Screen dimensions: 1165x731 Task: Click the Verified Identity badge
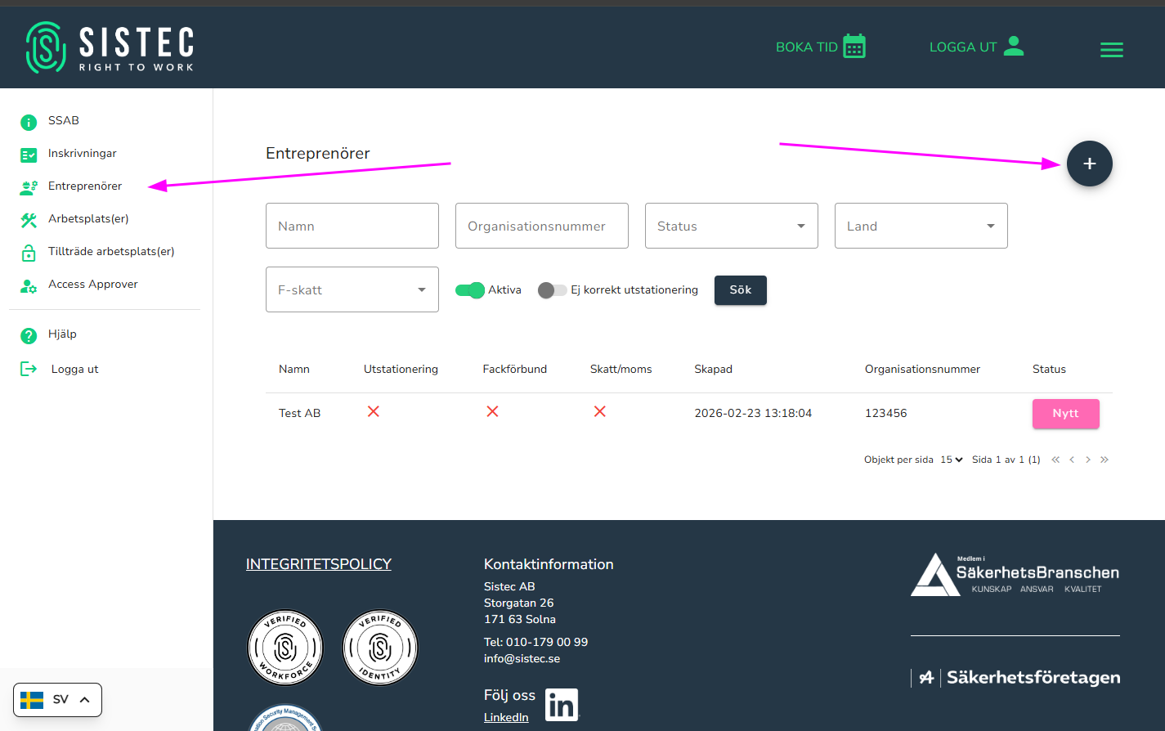(380, 648)
